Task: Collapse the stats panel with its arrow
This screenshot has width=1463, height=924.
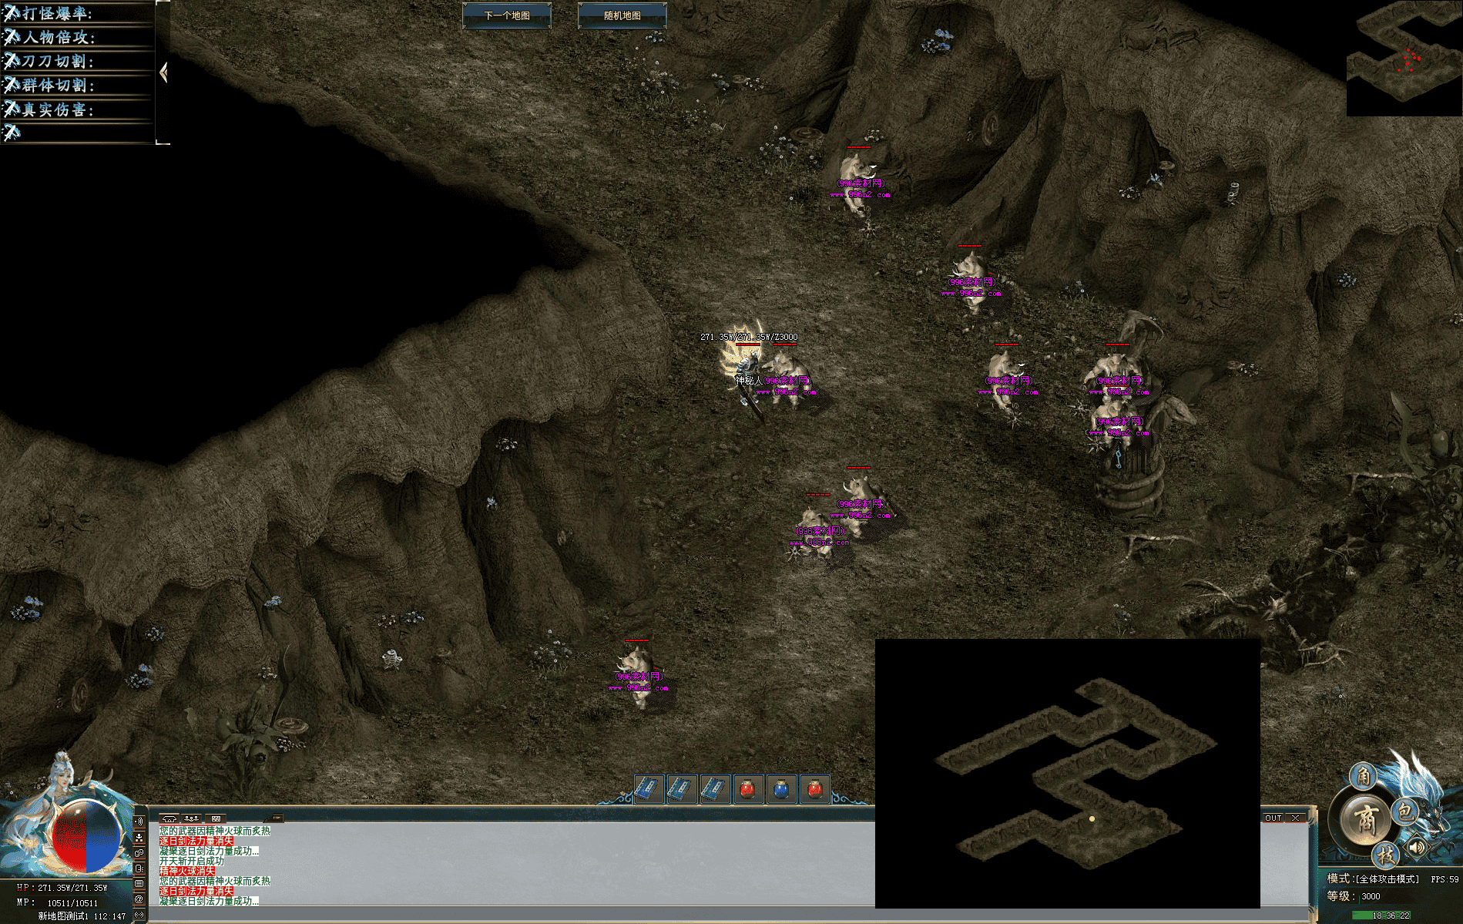Action: [163, 72]
